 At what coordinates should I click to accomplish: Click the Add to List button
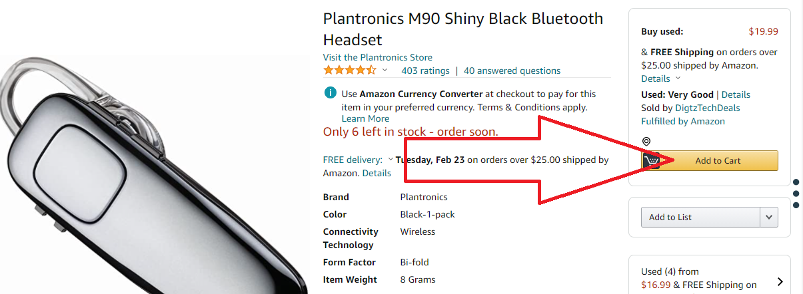[x=700, y=217]
